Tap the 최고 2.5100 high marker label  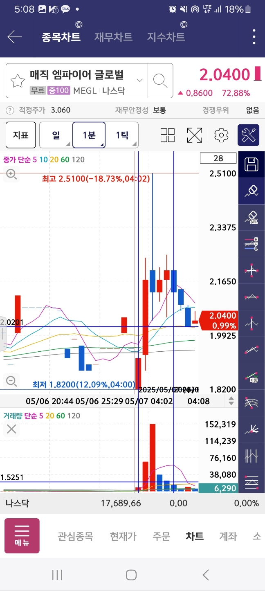(96, 179)
